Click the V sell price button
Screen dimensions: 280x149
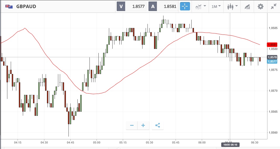pyautogui.click(x=121, y=7)
